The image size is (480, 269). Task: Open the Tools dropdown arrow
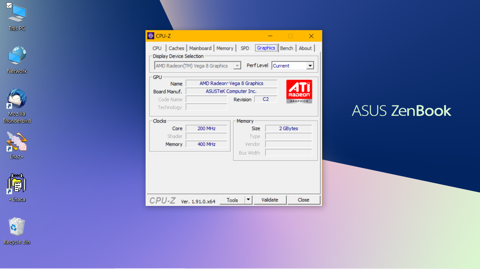point(248,200)
